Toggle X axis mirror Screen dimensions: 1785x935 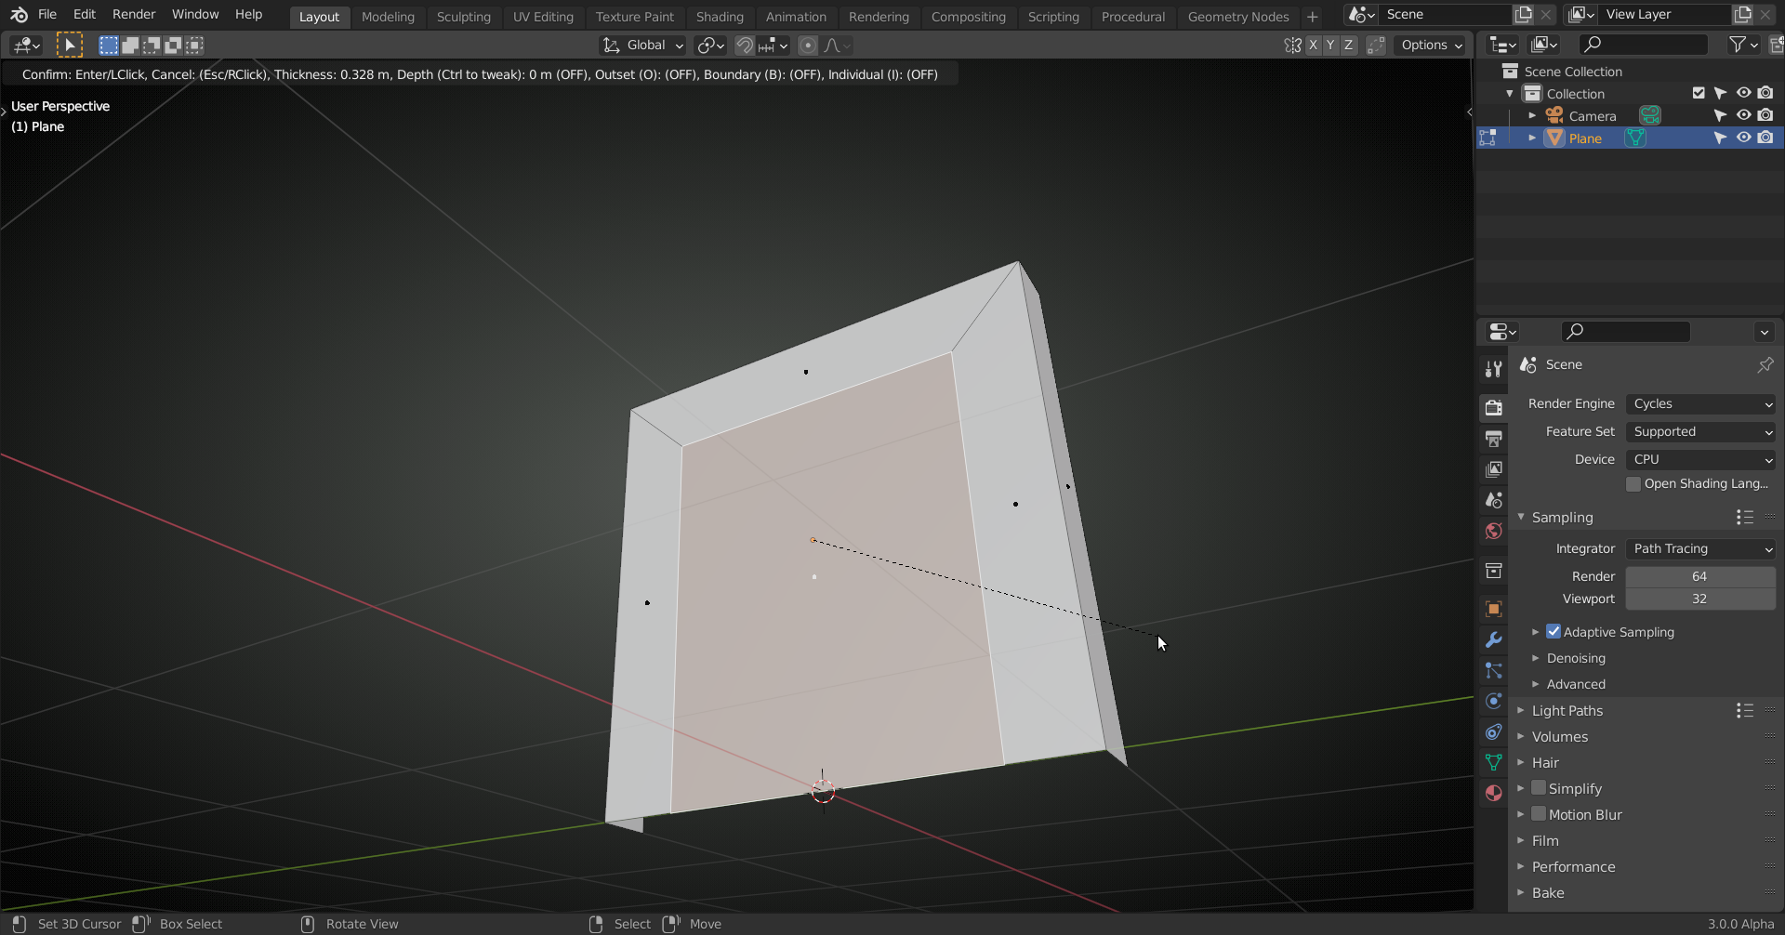(x=1313, y=45)
